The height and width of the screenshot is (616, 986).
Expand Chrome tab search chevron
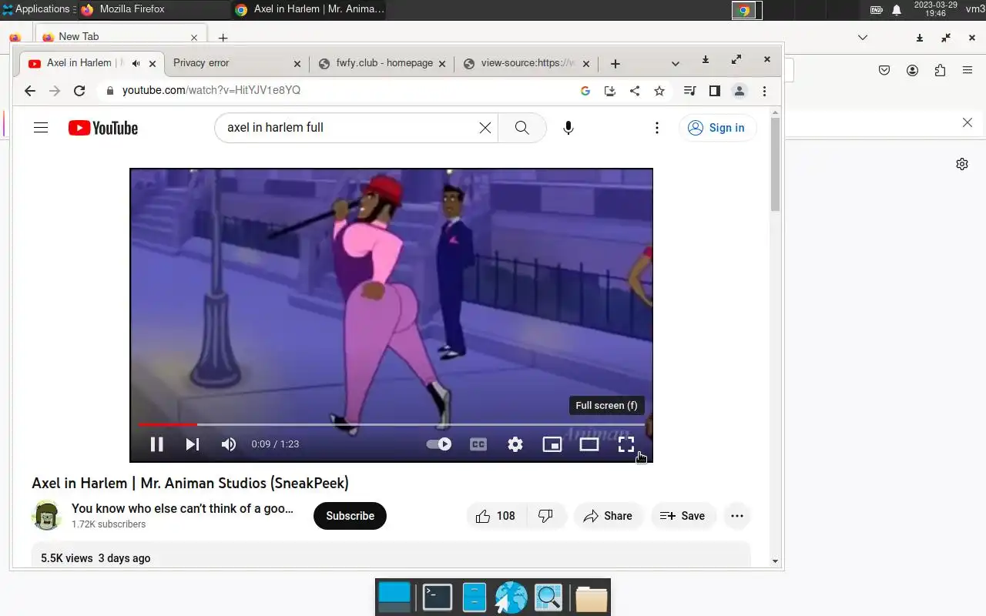[676, 63]
